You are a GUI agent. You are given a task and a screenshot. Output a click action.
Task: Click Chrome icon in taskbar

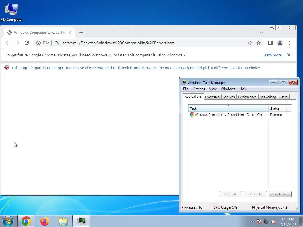coord(26,221)
